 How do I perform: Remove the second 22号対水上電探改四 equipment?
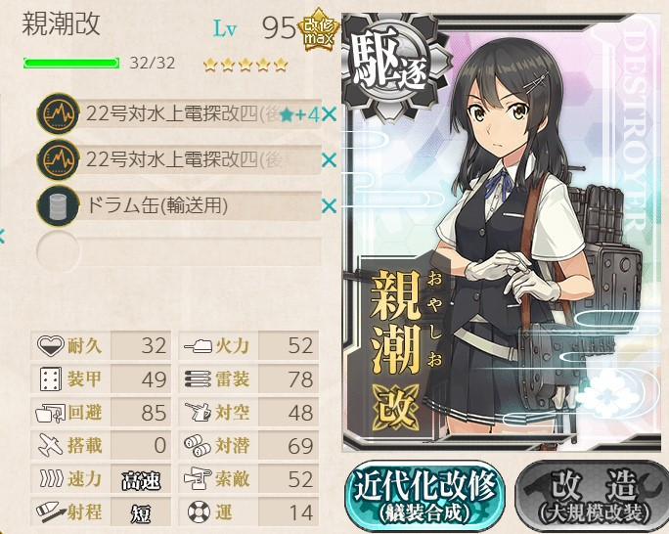tap(329, 160)
